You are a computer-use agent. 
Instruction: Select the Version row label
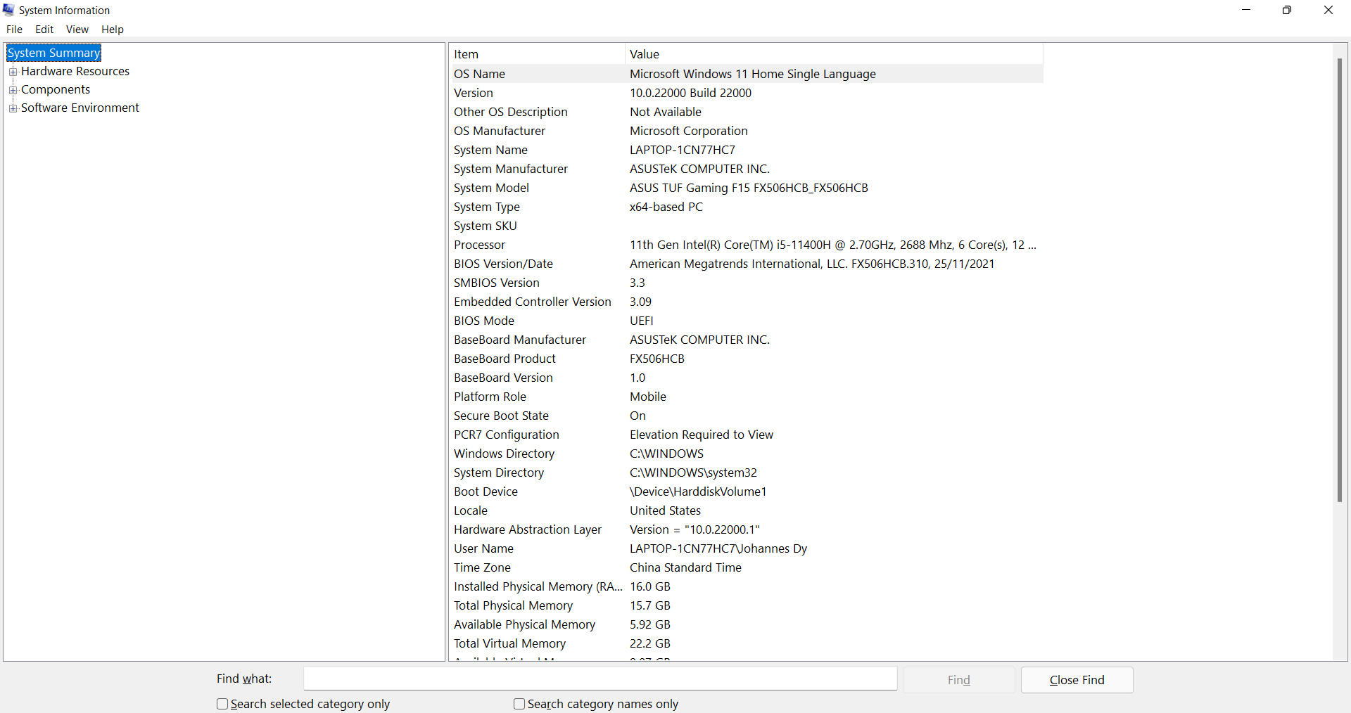474,93
